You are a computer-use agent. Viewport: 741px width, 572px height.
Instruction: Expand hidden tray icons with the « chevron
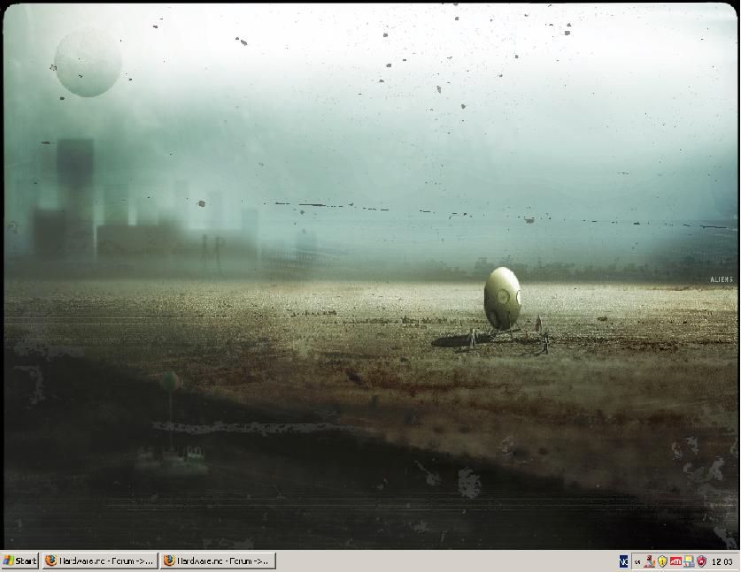637,562
